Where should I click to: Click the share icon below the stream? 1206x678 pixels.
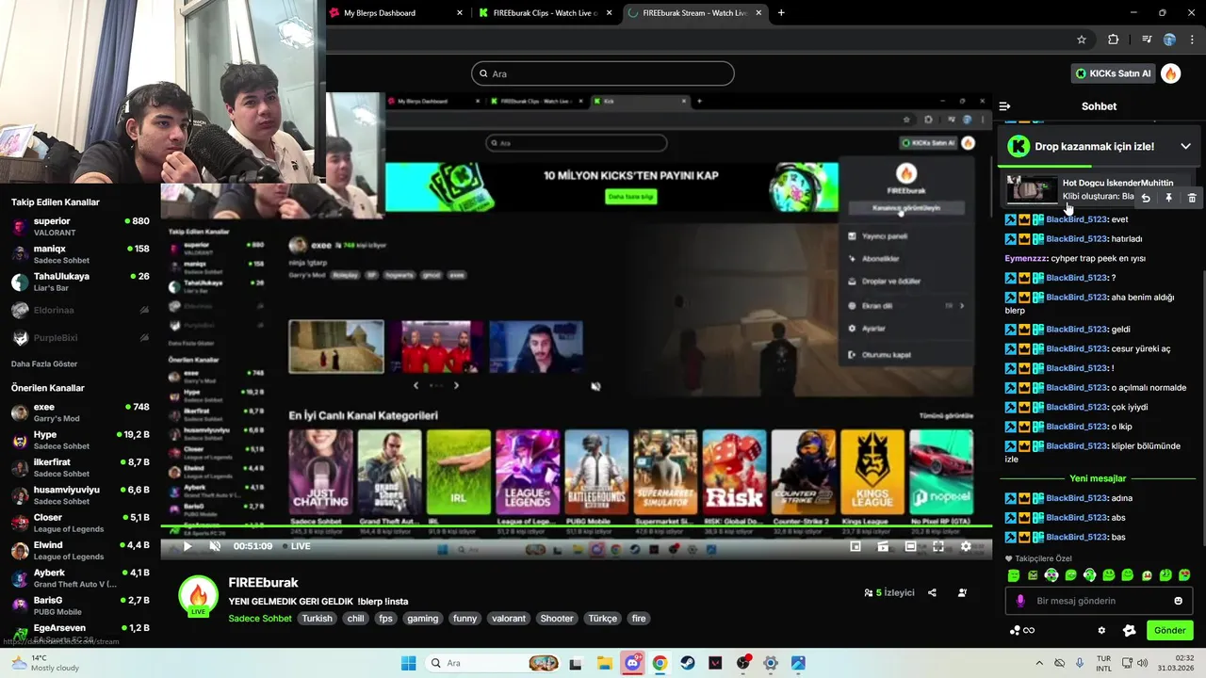pos(932,592)
